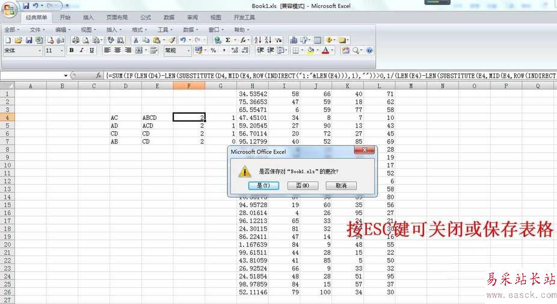Click the Comma Style icon
The width and height of the screenshot is (557, 304).
(x=224, y=51)
